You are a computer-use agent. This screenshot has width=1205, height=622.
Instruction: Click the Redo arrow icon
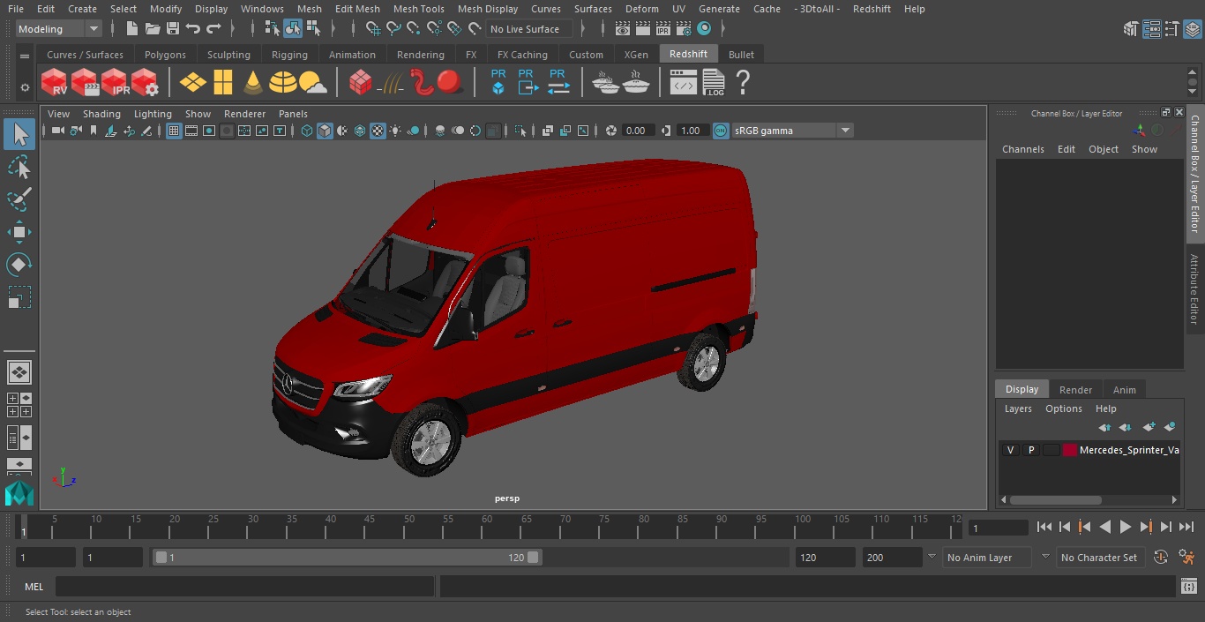click(x=213, y=28)
